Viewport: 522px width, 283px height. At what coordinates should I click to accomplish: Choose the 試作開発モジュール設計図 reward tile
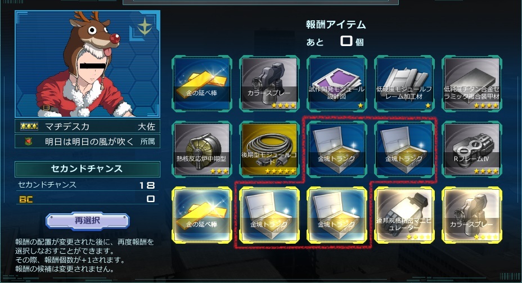(336, 84)
